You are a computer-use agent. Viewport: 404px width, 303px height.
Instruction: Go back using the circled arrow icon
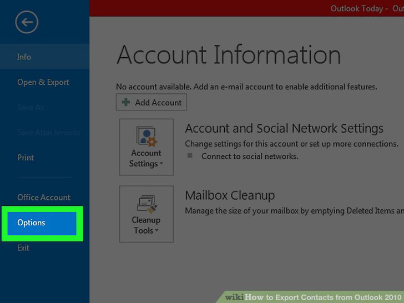point(27,22)
